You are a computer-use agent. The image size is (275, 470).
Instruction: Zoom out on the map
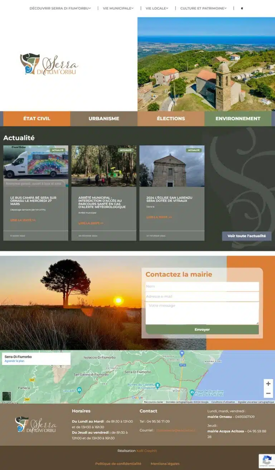click(x=268, y=393)
